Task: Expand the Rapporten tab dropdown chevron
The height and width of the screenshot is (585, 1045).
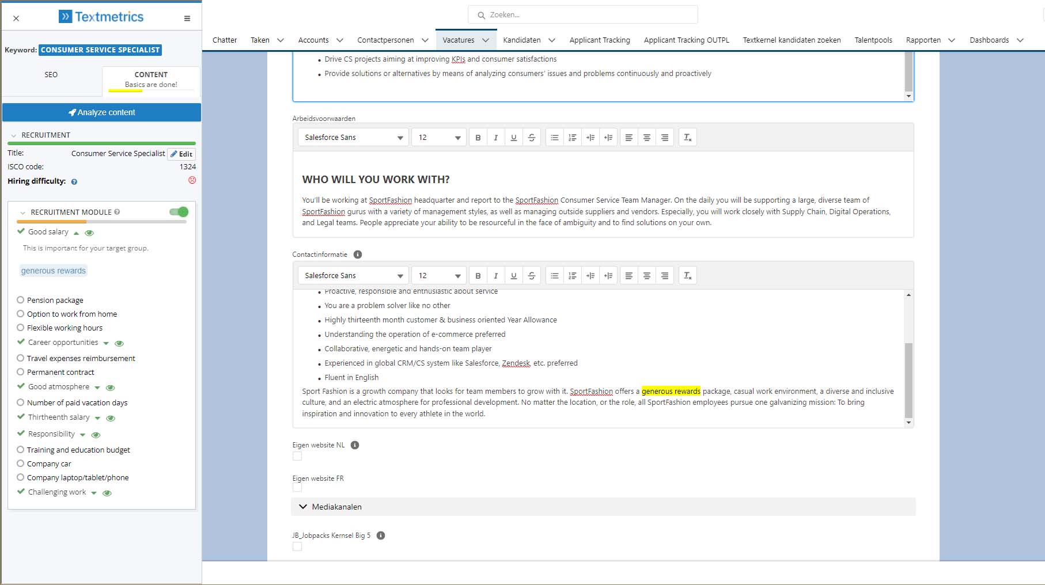Action: [x=952, y=40]
